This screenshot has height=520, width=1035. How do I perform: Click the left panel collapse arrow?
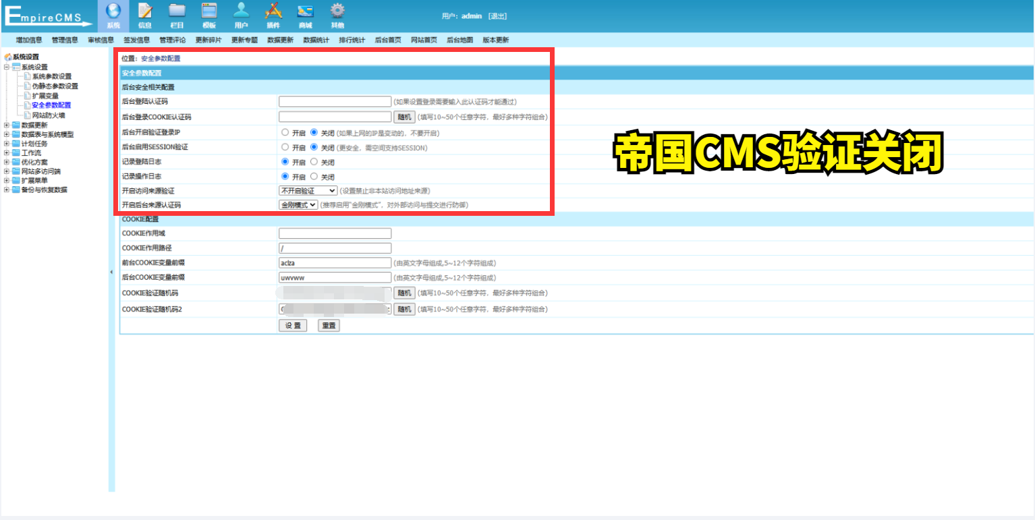point(111,272)
